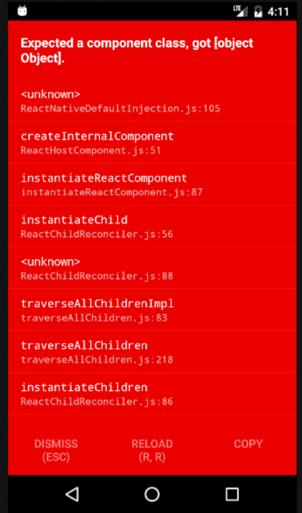Tap the LTE signal strength icon

click(241, 11)
